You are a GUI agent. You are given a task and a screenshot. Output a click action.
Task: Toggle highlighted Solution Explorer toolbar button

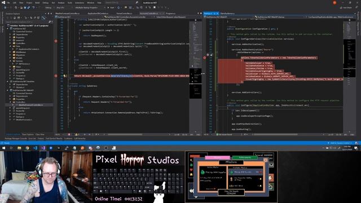(x=43, y=17)
